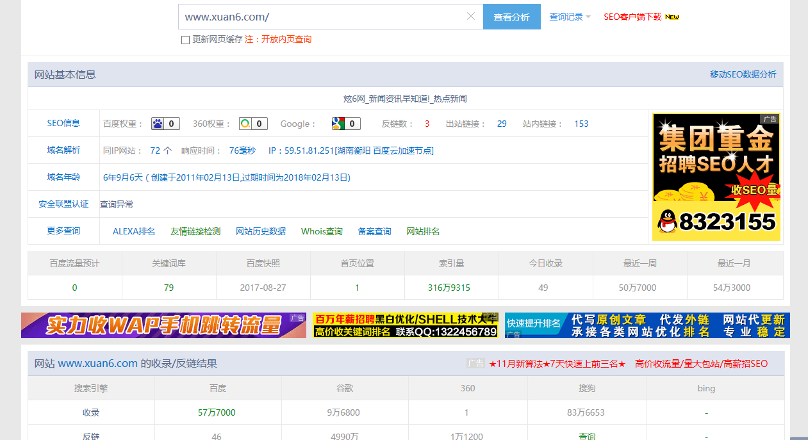The width and height of the screenshot is (808, 440).
Task: Open 网站历史数据 link
Action: pyautogui.click(x=261, y=231)
